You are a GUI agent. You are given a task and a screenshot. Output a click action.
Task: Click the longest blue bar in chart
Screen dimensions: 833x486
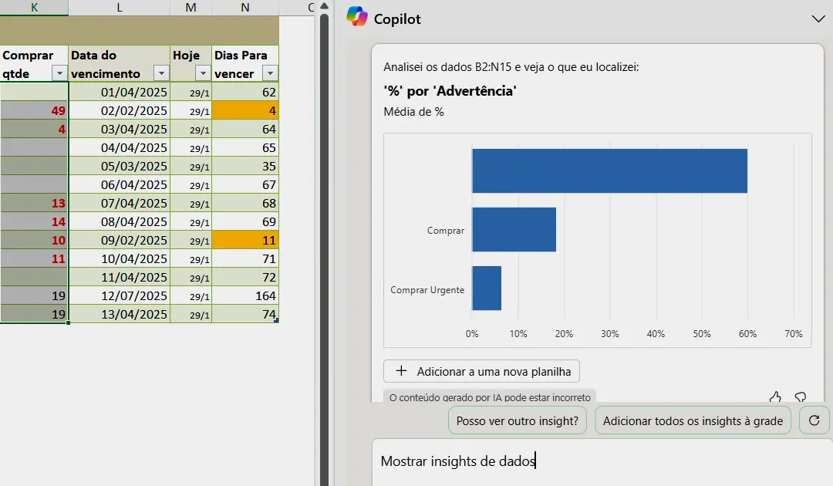[x=609, y=170]
